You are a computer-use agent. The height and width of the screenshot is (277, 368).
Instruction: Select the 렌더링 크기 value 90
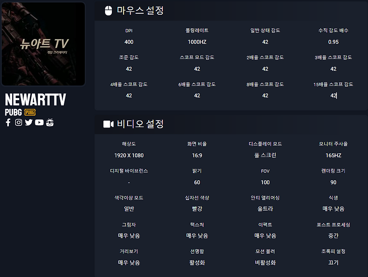point(334,182)
